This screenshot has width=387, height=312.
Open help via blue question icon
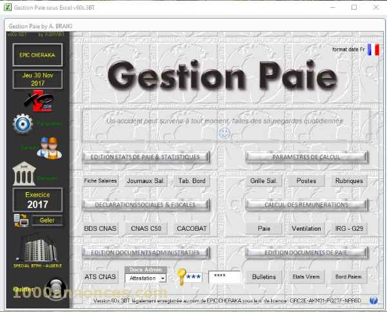[x=373, y=300]
